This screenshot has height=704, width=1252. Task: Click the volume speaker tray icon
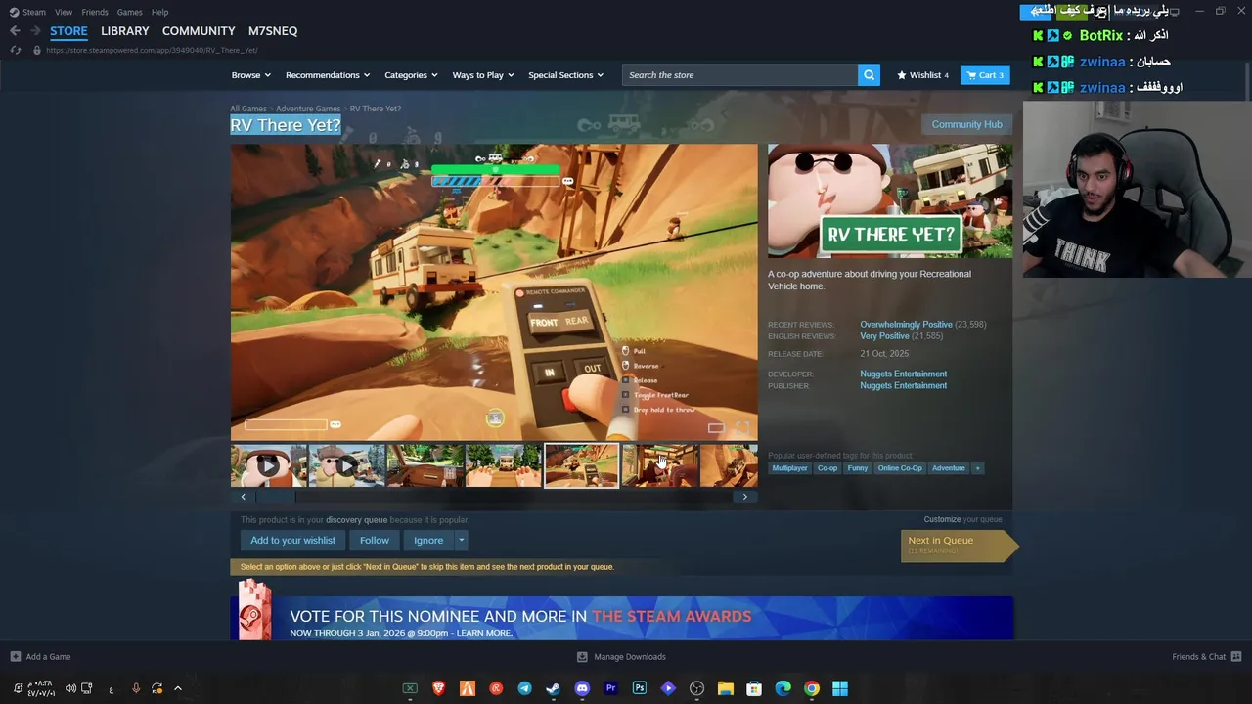[x=70, y=688]
